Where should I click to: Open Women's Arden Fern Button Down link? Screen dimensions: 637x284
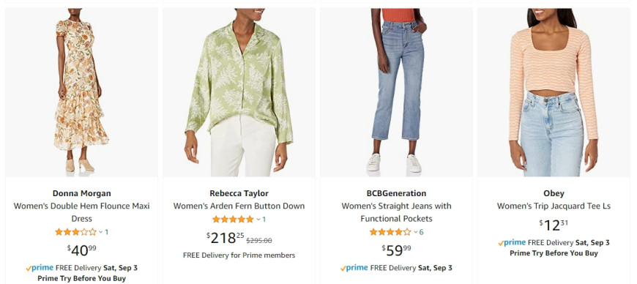click(x=239, y=206)
